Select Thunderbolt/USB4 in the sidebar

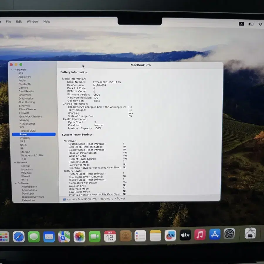point(32,155)
